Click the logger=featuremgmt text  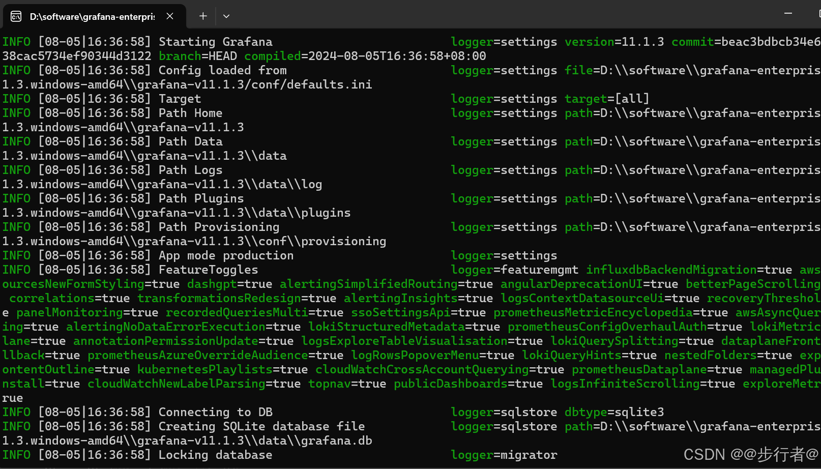514,270
